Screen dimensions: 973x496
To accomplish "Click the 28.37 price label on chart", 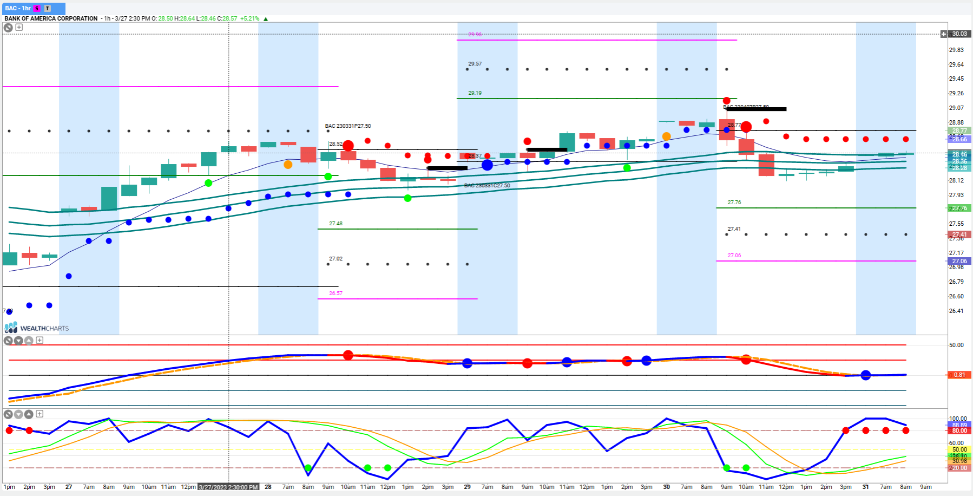I will [475, 156].
